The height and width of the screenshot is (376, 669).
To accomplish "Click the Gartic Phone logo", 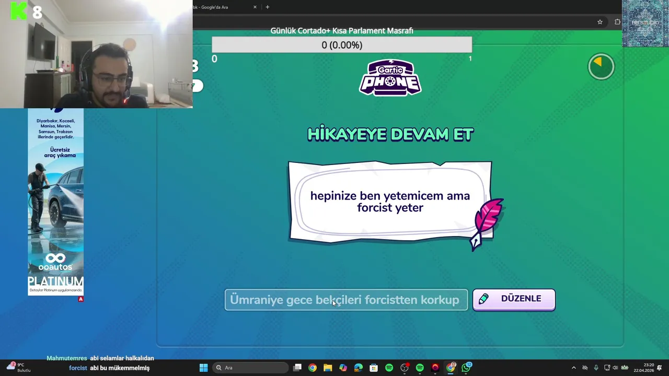I will coord(390,77).
